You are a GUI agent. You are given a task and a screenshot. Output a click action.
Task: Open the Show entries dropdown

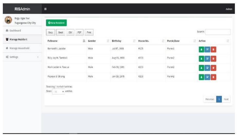59,92
